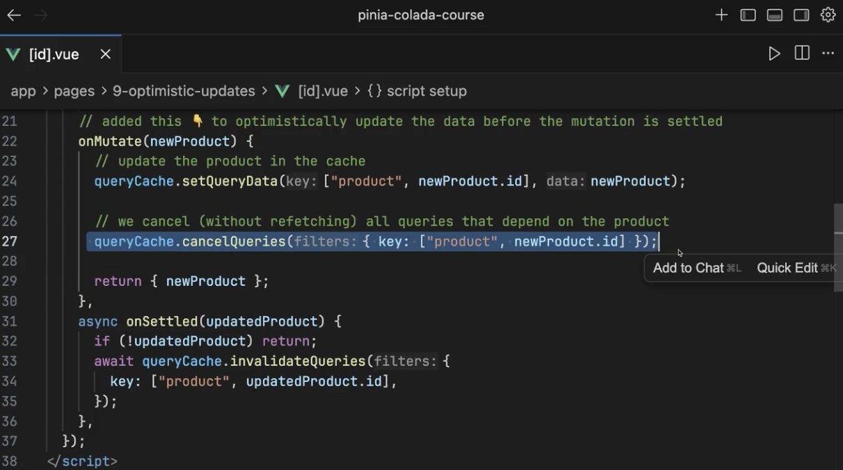The image size is (843, 470).
Task: Open settings via the gear icon
Action: point(828,15)
